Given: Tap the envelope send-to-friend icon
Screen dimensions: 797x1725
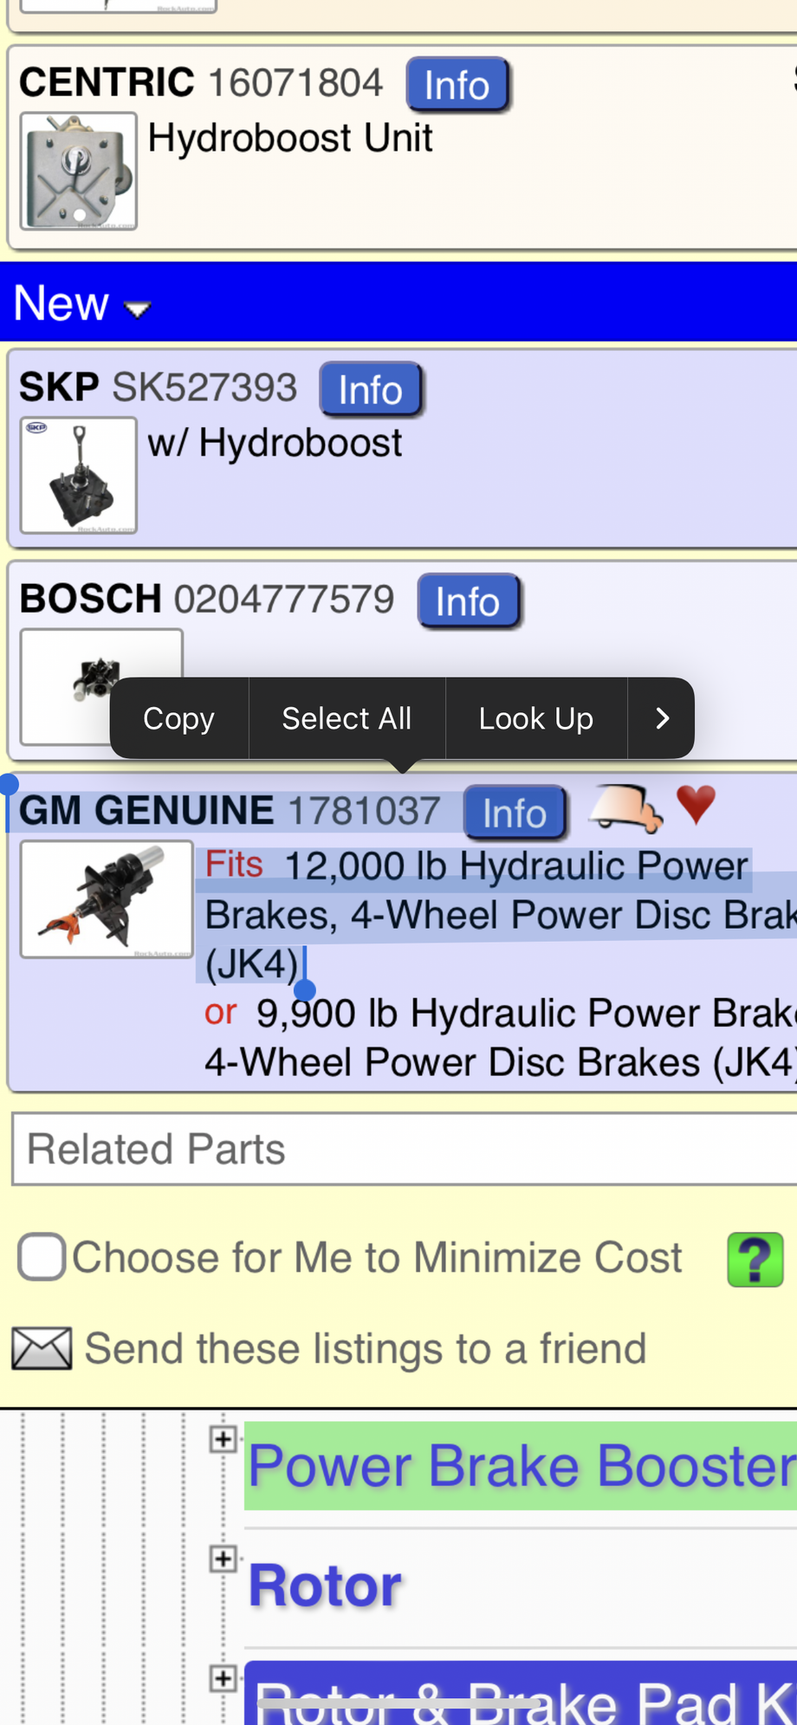Looking at the screenshot, I should pos(42,1349).
